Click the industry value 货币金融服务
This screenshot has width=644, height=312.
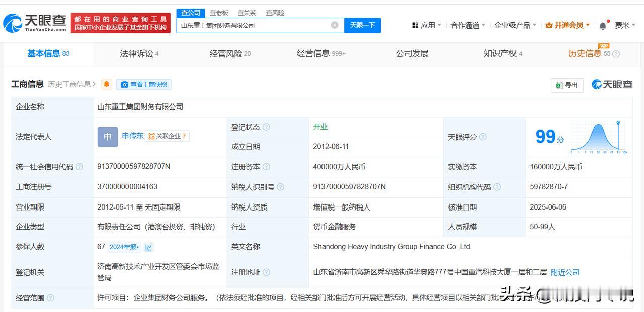point(335,227)
